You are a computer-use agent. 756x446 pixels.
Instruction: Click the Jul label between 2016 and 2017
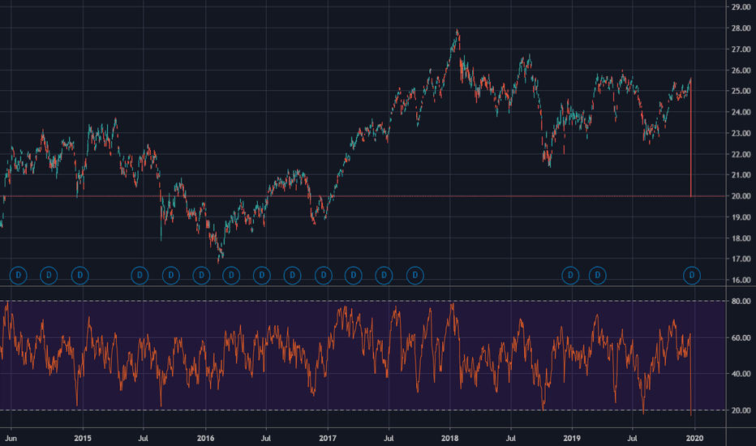pyautogui.click(x=266, y=438)
